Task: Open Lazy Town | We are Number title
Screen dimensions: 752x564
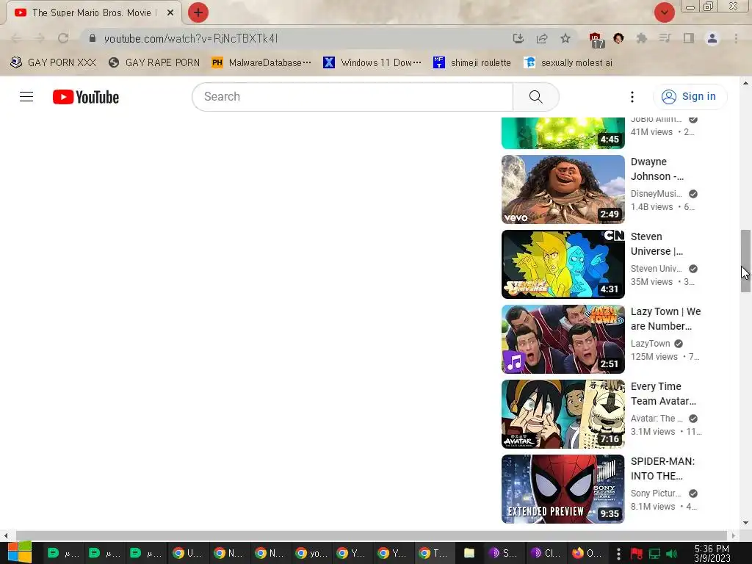Action: click(665, 319)
